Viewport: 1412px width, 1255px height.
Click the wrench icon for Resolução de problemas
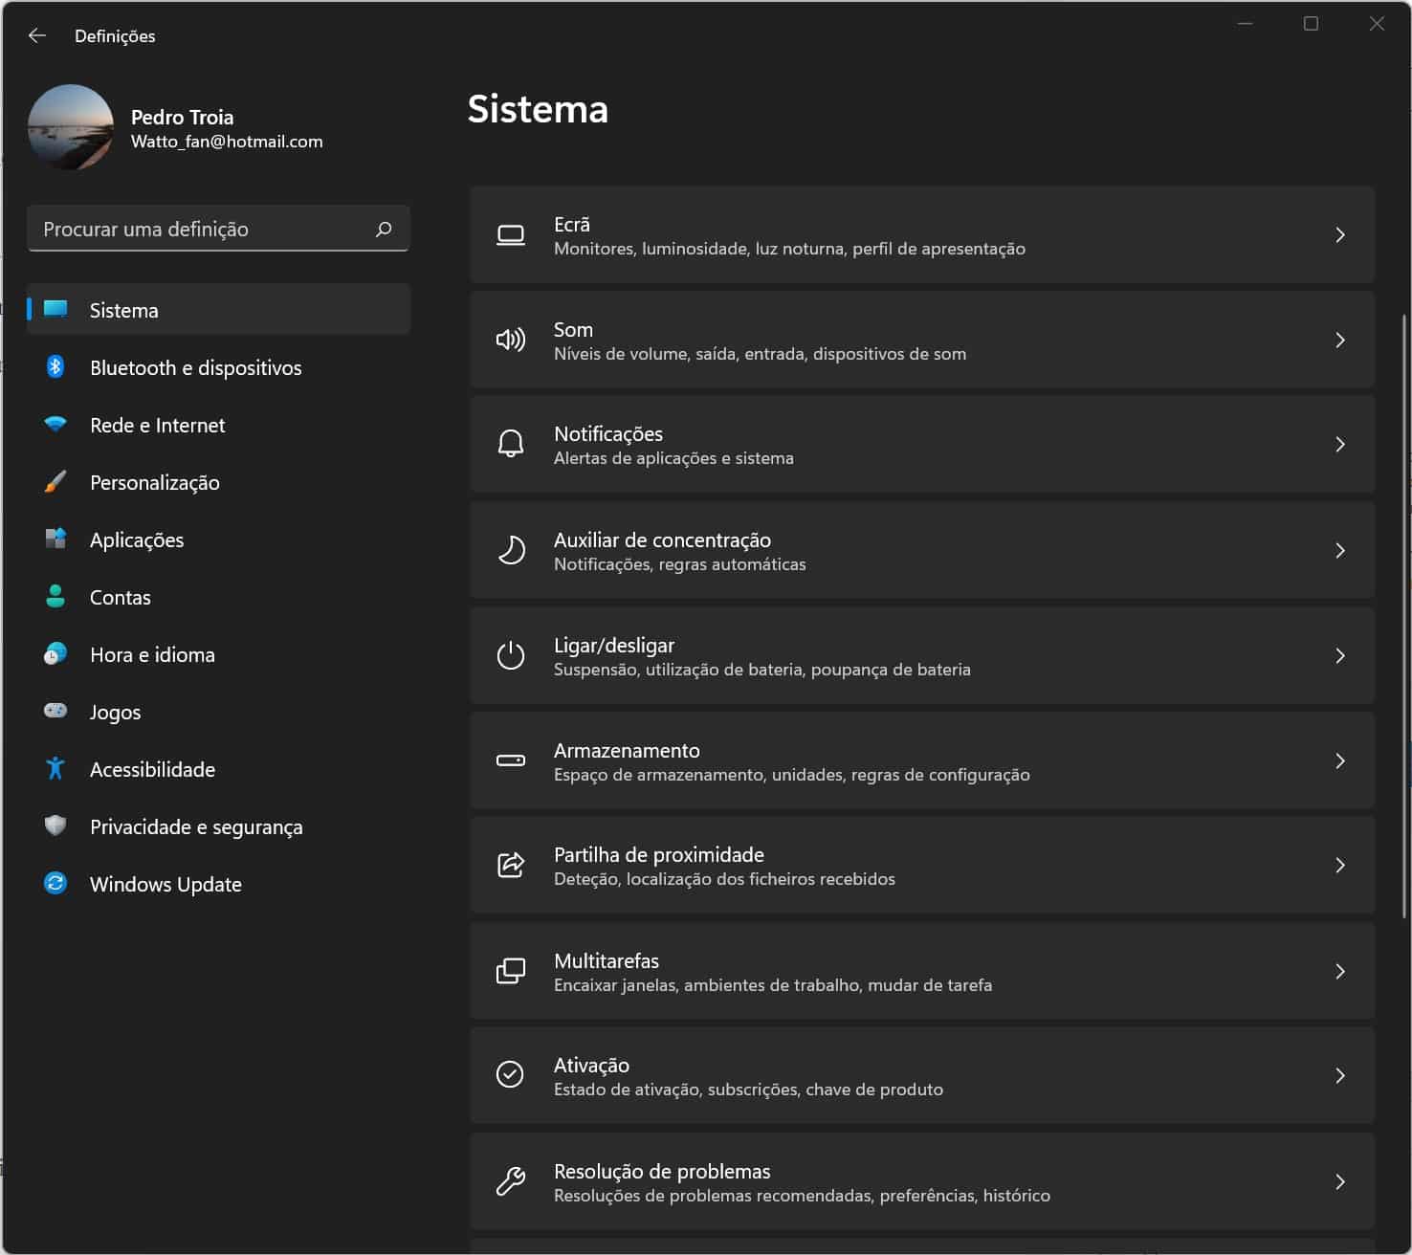511,1182
